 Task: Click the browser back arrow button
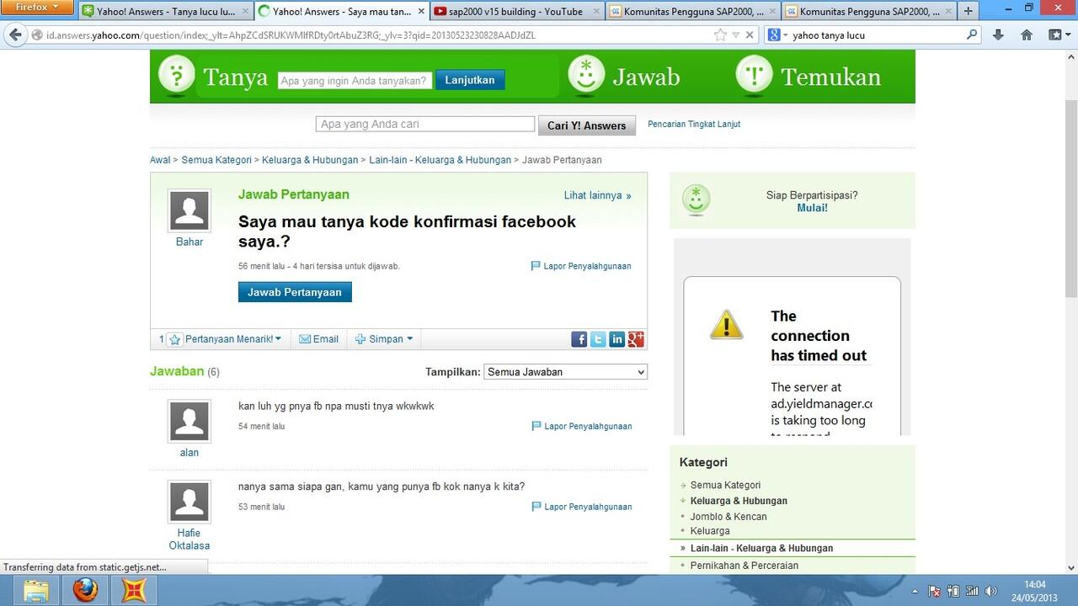pos(15,35)
